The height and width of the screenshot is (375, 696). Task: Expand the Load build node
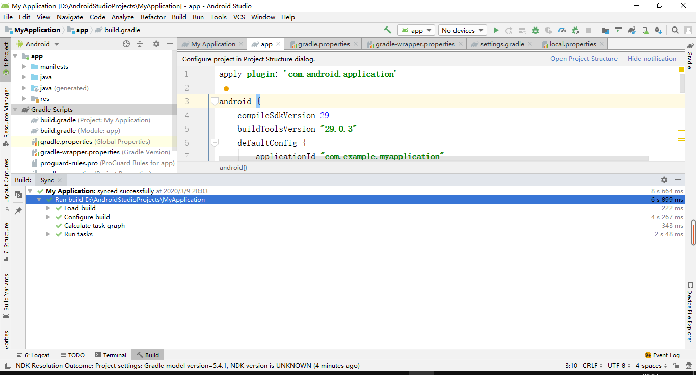click(48, 208)
